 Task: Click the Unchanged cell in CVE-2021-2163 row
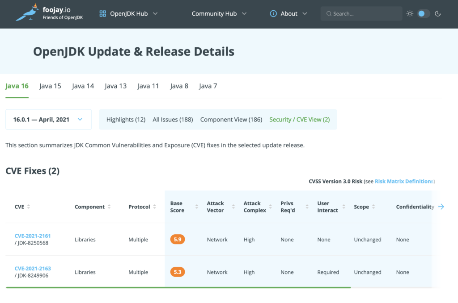[368, 272]
